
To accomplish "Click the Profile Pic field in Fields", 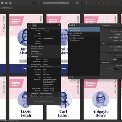I will 38,80.
